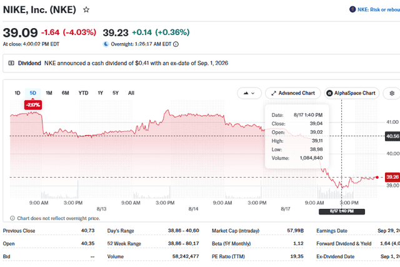
Task: Click the 8/17 1:40 PM crosshair label
Action: pyautogui.click(x=342, y=211)
